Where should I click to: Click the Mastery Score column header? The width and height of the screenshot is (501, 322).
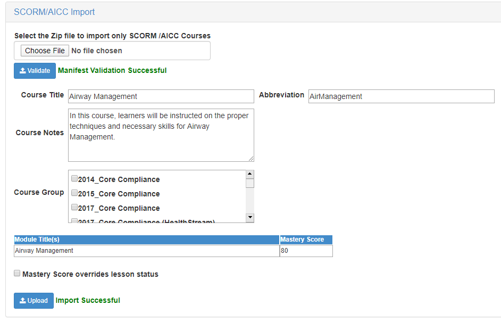click(x=302, y=240)
